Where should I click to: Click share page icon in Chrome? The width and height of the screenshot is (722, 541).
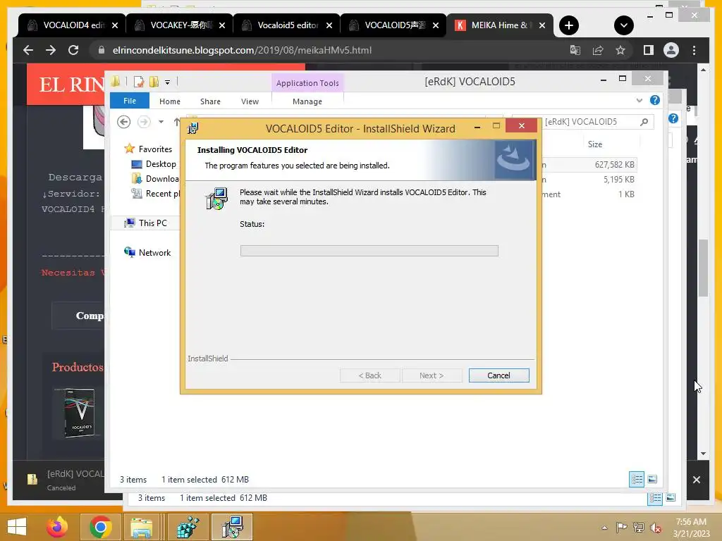[598, 50]
